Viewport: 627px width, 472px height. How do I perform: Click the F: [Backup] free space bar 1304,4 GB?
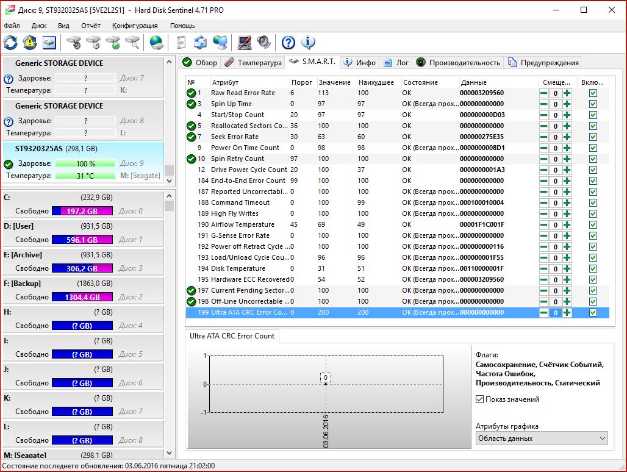click(82, 297)
